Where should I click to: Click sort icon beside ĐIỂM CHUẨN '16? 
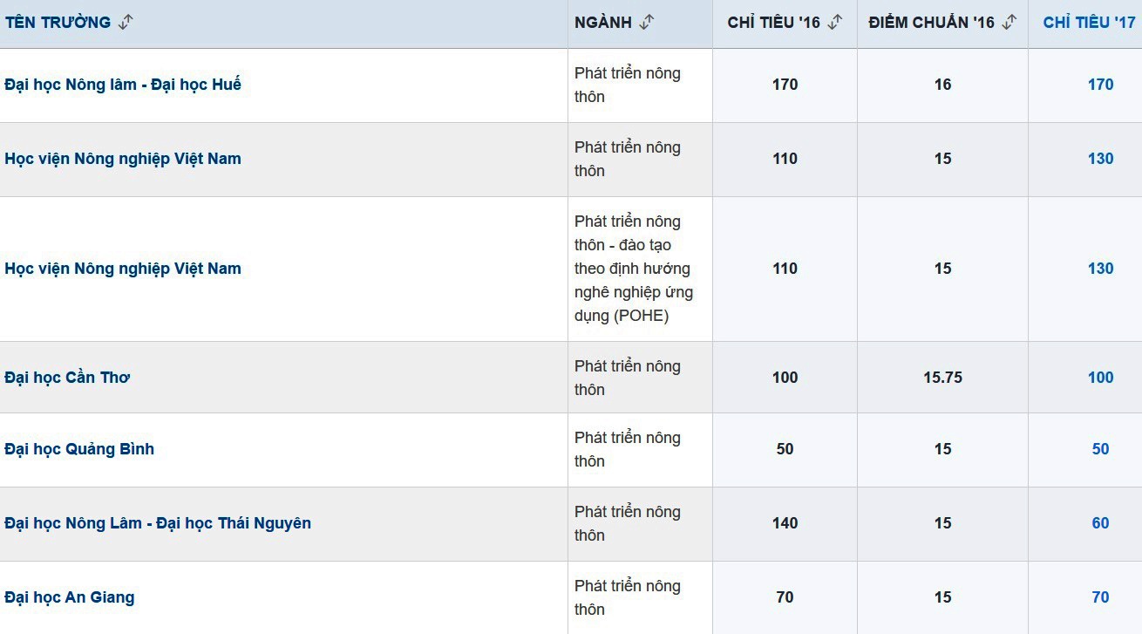[1009, 23]
